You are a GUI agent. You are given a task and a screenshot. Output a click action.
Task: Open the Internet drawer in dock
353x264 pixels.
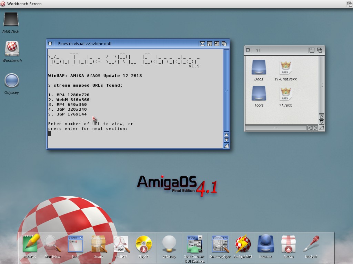click(x=265, y=244)
